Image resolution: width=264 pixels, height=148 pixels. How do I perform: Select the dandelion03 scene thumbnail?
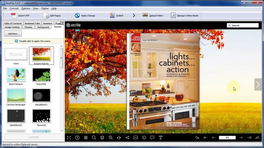[16, 116]
